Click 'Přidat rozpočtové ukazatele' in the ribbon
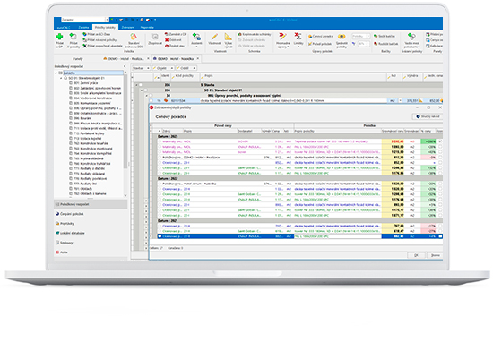493x342 pixels. [x=102, y=46]
